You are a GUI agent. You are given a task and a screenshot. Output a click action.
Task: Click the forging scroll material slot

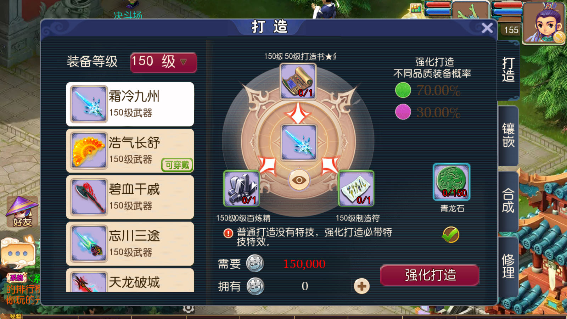(x=298, y=82)
